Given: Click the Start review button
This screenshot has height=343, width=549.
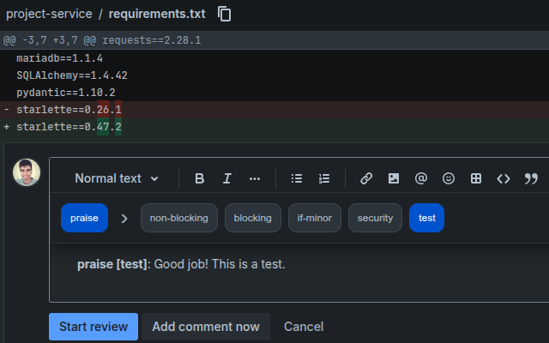Looking at the screenshot, I should pyautogui.click(x=93, y=327).
